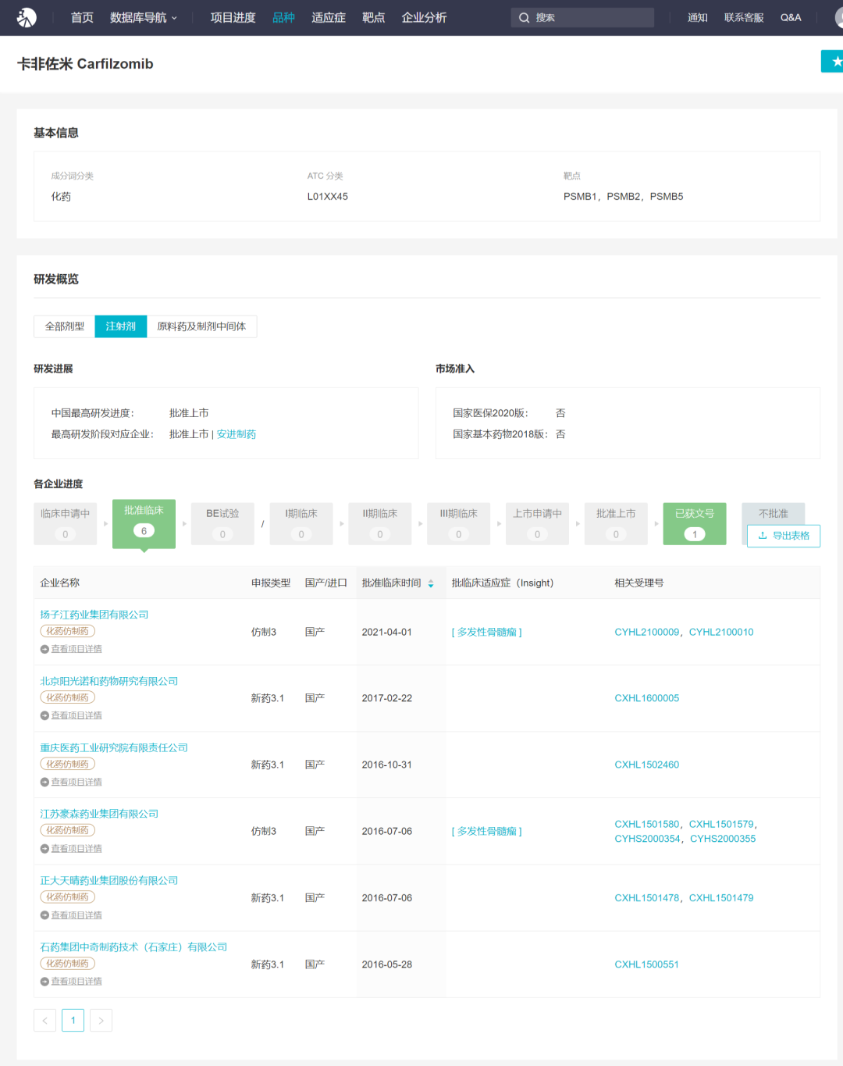Sort by 批准临床时间 column arrows

click(431, 583)
